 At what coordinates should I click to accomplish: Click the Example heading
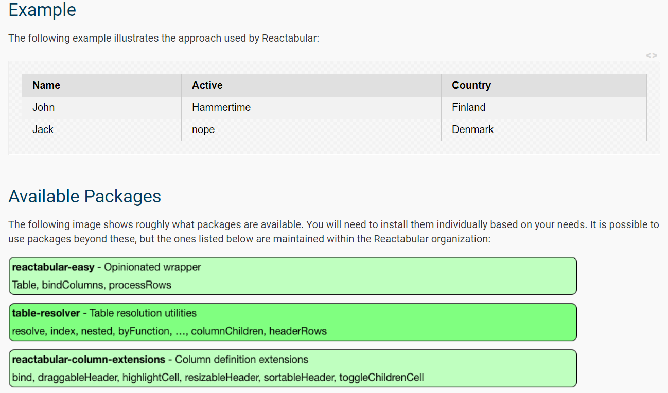click(x=42, y=10)
